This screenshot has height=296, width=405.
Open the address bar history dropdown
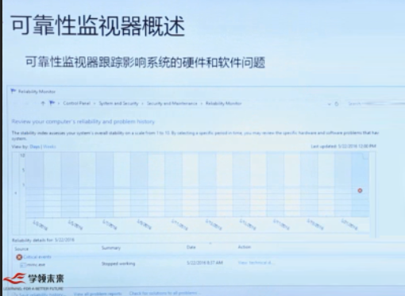pyautogui.click(x=330, y=104)
